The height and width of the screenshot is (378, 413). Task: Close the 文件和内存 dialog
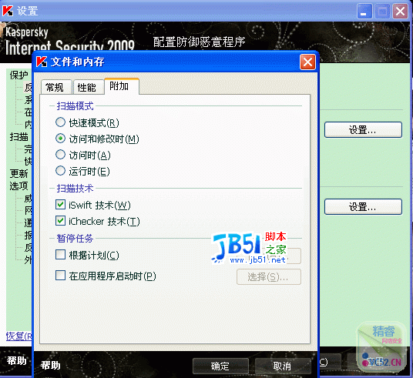(x=307, y=62)
